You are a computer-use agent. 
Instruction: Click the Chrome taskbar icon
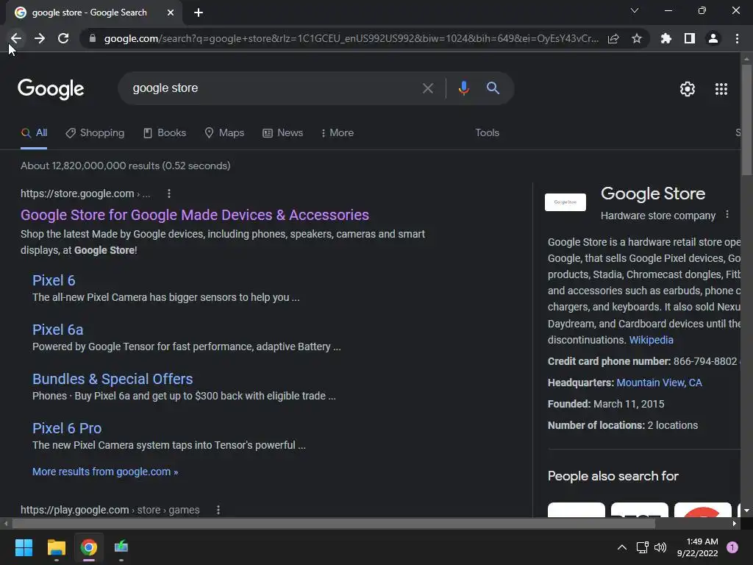pyautogui.click(x=89, y=547)
